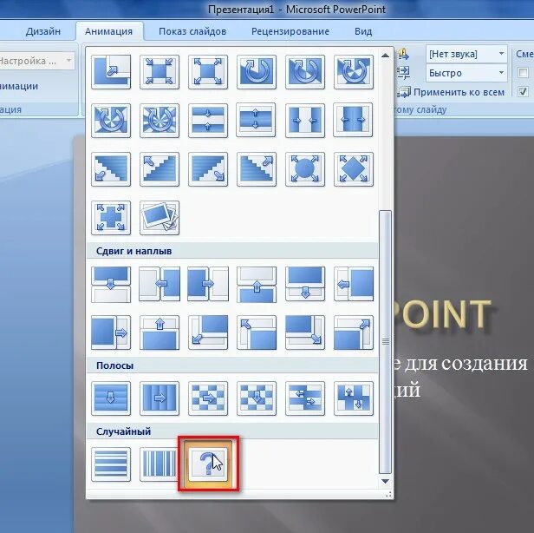Pick the Shape Diamond transition

click(354, 169)
